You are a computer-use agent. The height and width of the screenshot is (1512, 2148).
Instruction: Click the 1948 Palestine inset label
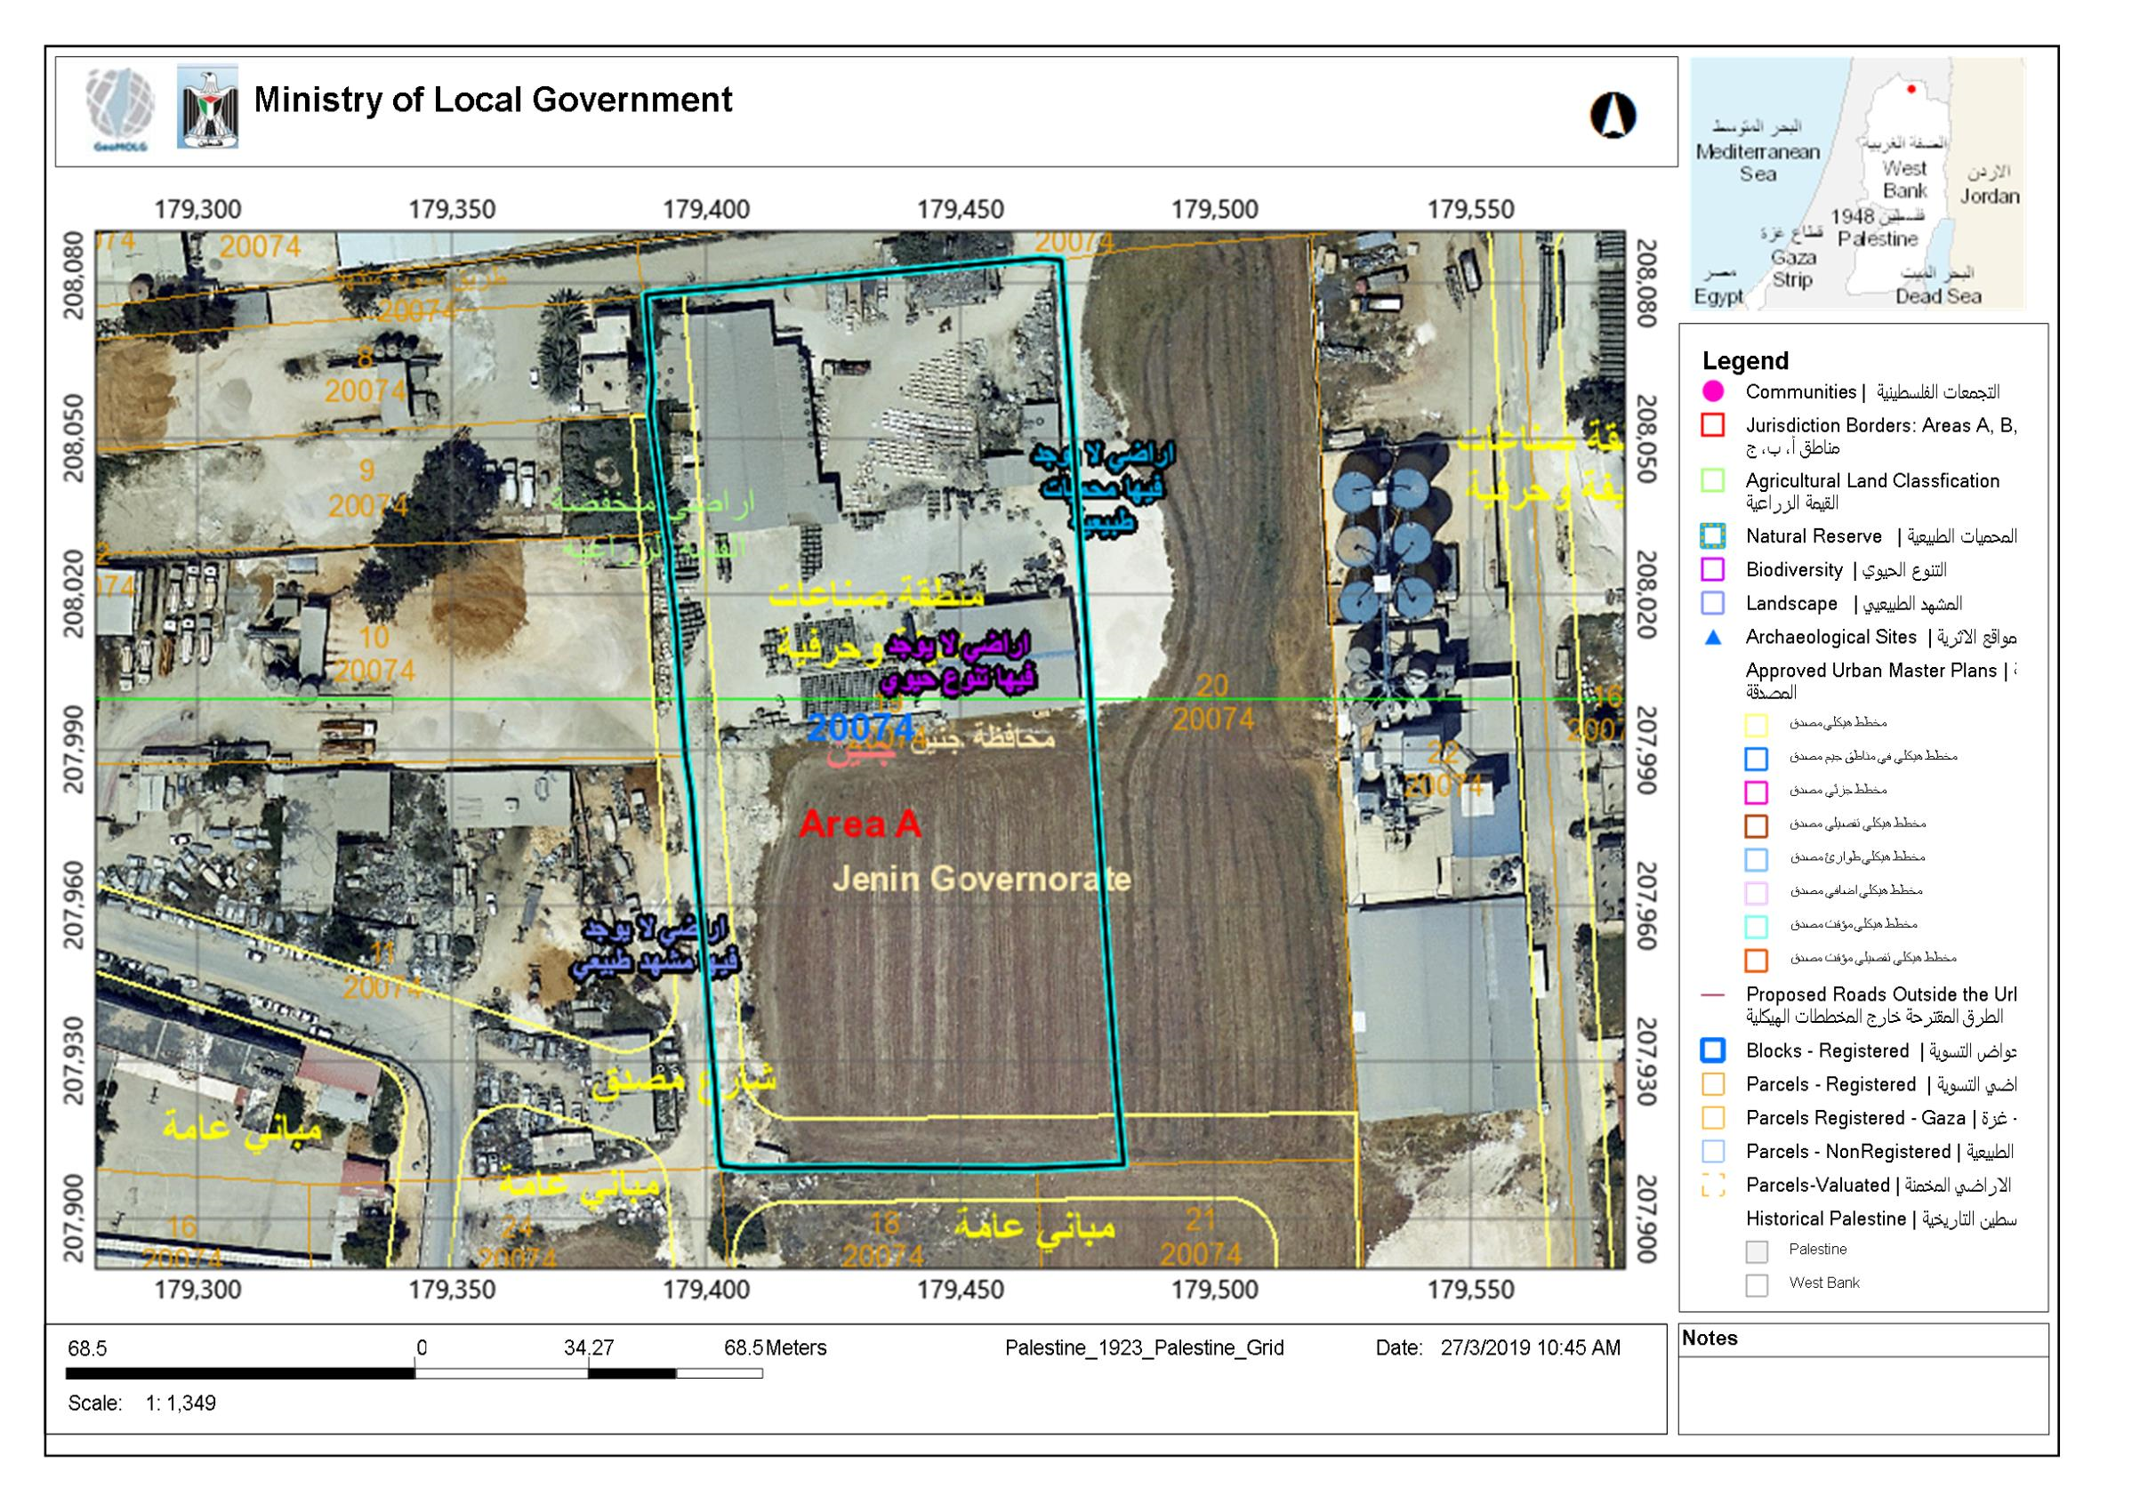pos(1878,229)
